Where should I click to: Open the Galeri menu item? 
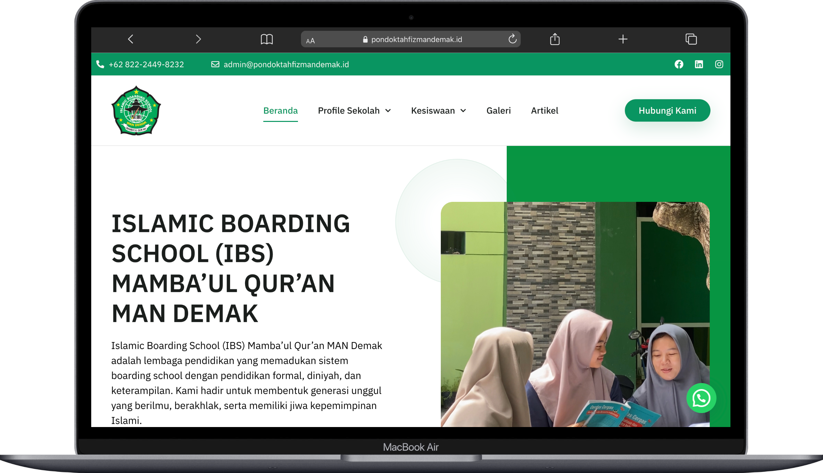498,111
